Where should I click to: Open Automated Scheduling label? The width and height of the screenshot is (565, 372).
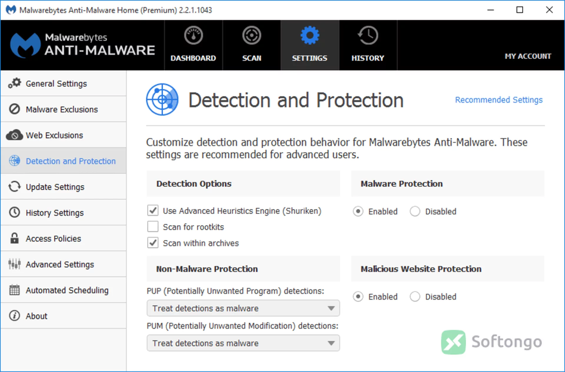click(x=67, y=291)
